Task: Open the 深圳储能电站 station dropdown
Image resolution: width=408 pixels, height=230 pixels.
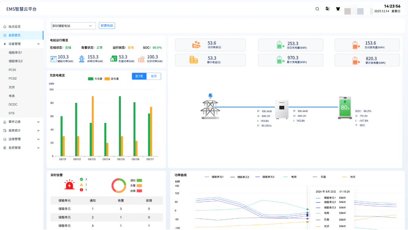Action: click(x=73, y=26)
